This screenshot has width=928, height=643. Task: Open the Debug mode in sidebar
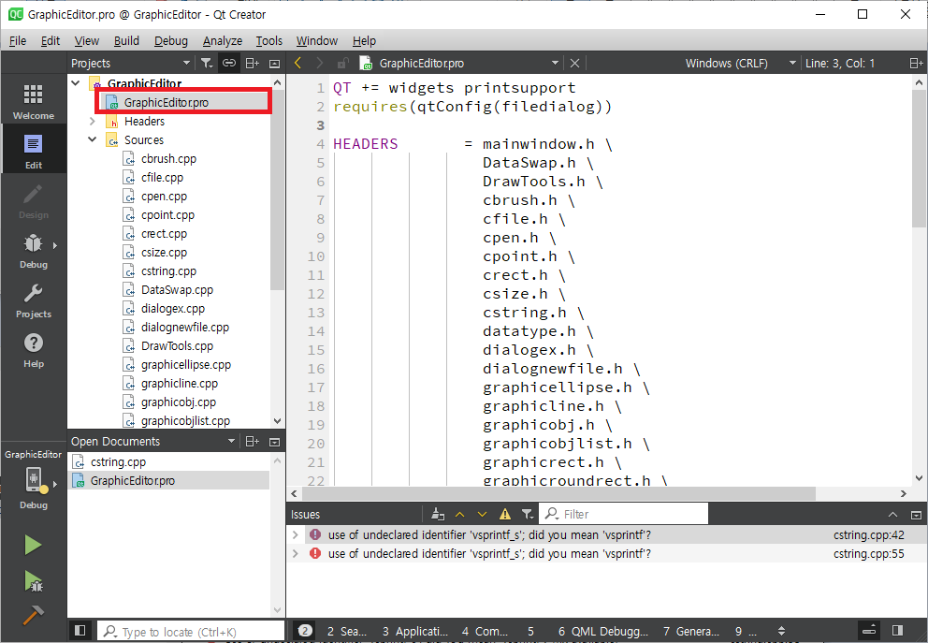tap(33, 250)
